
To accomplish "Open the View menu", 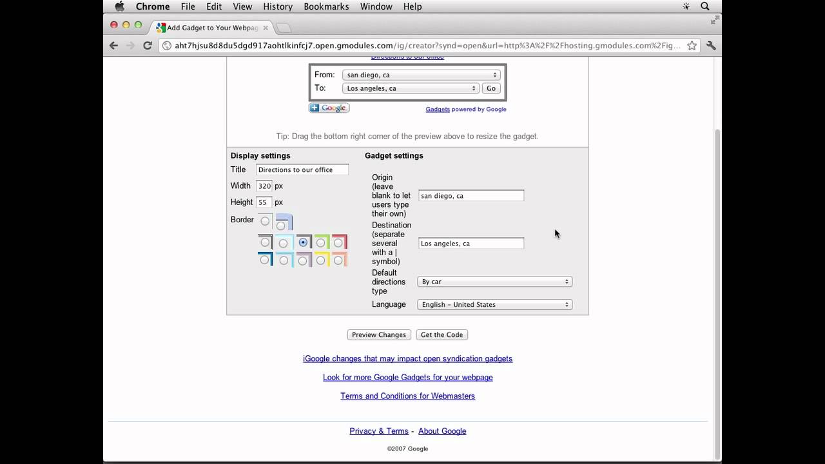I will point(242,6).
